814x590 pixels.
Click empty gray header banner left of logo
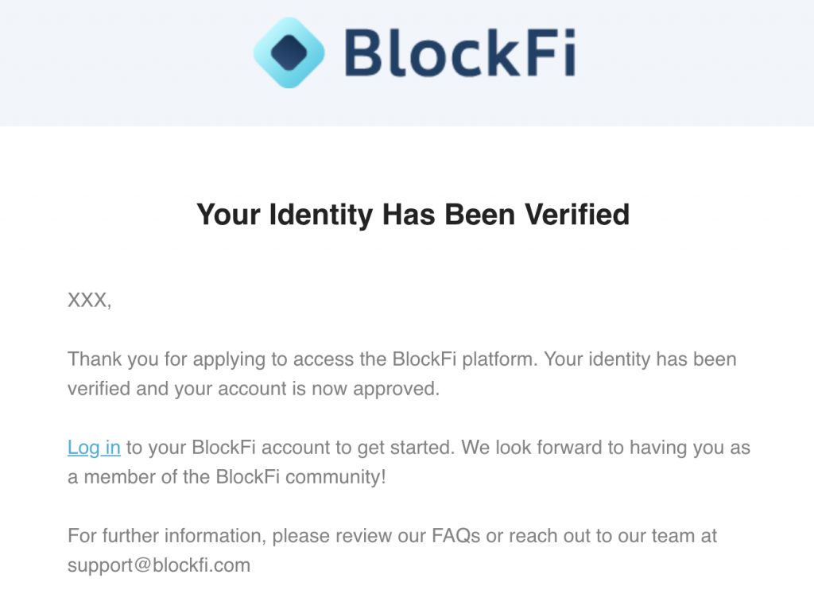tap(125, 62)
